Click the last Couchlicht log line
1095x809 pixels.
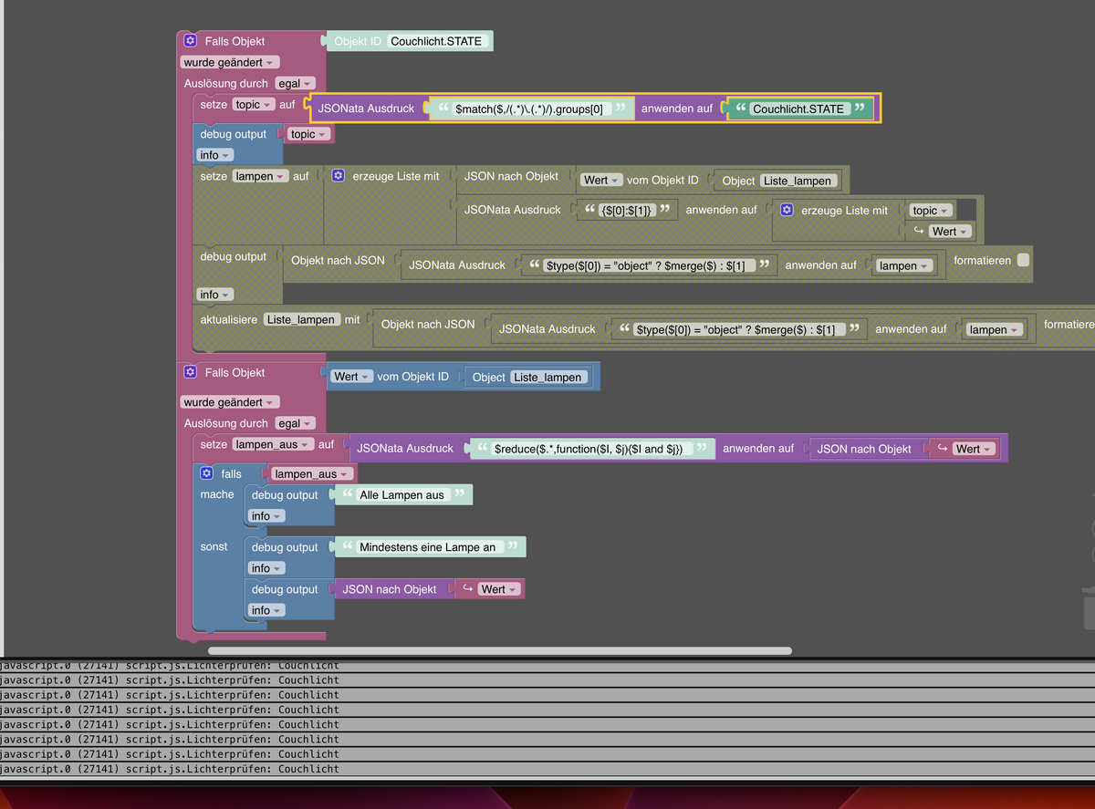pos(547,769)
